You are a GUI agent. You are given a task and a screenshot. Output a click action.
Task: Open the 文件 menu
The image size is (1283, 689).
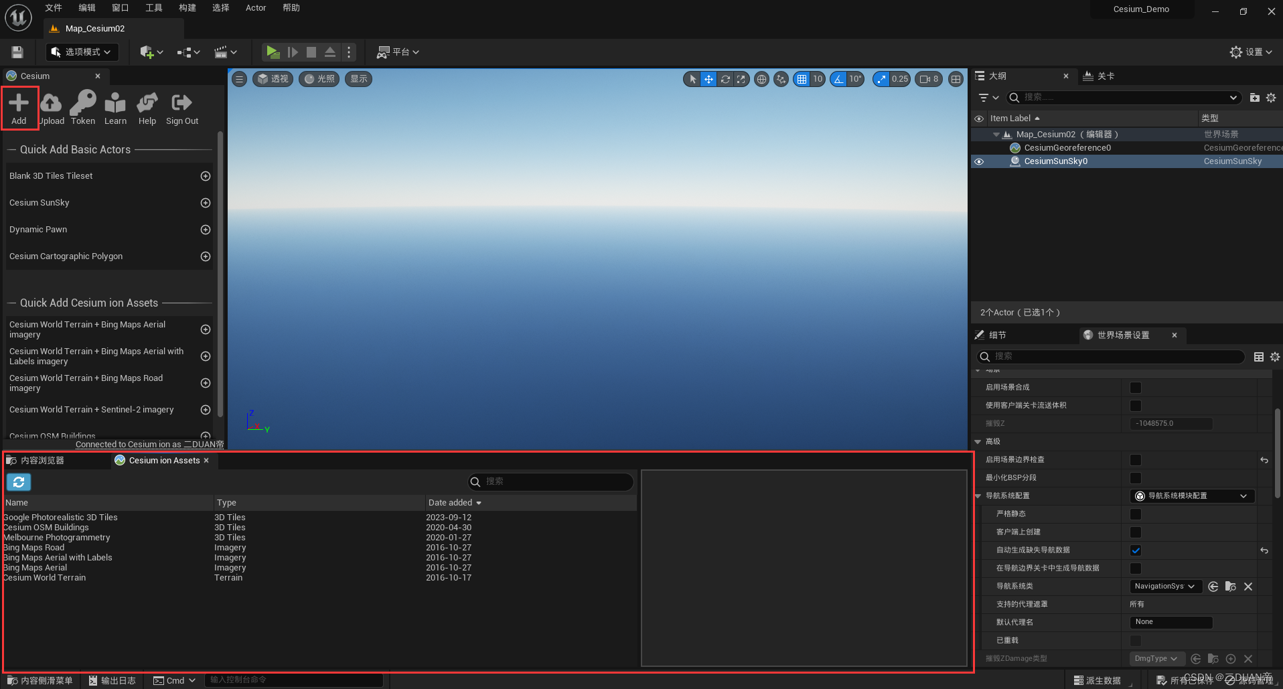tap(54, 8)
